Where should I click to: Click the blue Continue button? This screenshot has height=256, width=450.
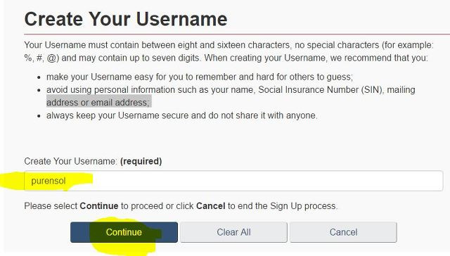tap(124, 232)
